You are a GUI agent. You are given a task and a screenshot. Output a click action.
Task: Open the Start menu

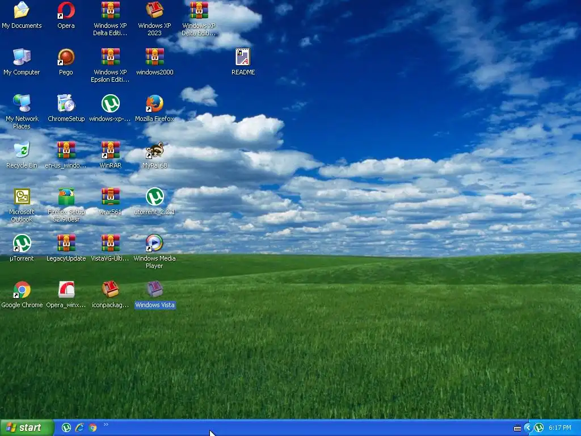pyautogui.click(x=27, y=427)
